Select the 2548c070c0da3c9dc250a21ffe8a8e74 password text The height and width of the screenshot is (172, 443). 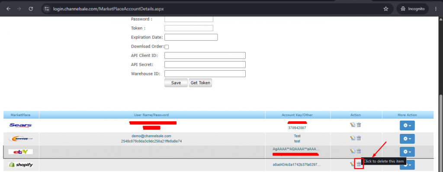151,141
